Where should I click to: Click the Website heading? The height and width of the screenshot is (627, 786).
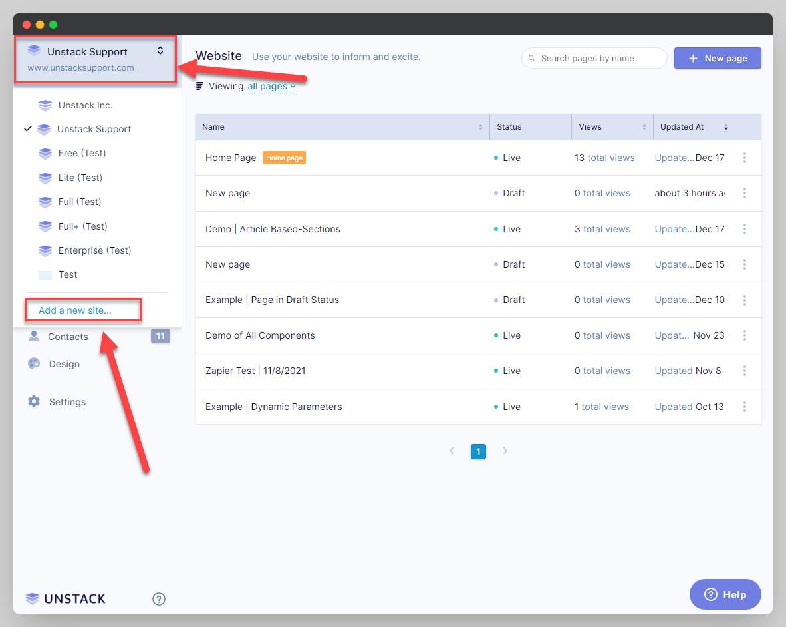[219, 56]
